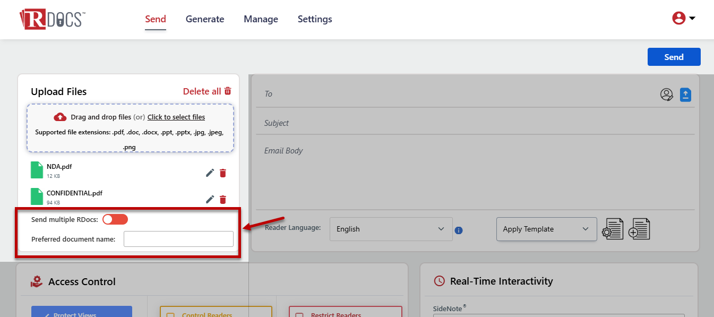Screen dimensions: 714x317
Task: Open the contact picker icon in To field
Action: pyautogui.click(x=666, y=95)
